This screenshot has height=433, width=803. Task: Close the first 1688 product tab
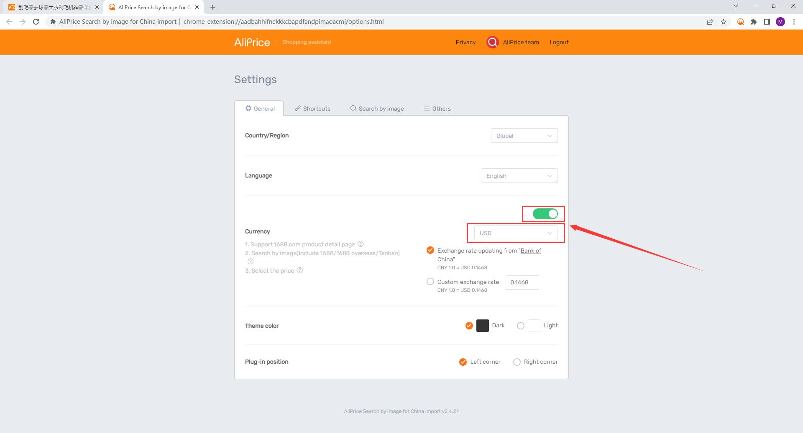97,7
